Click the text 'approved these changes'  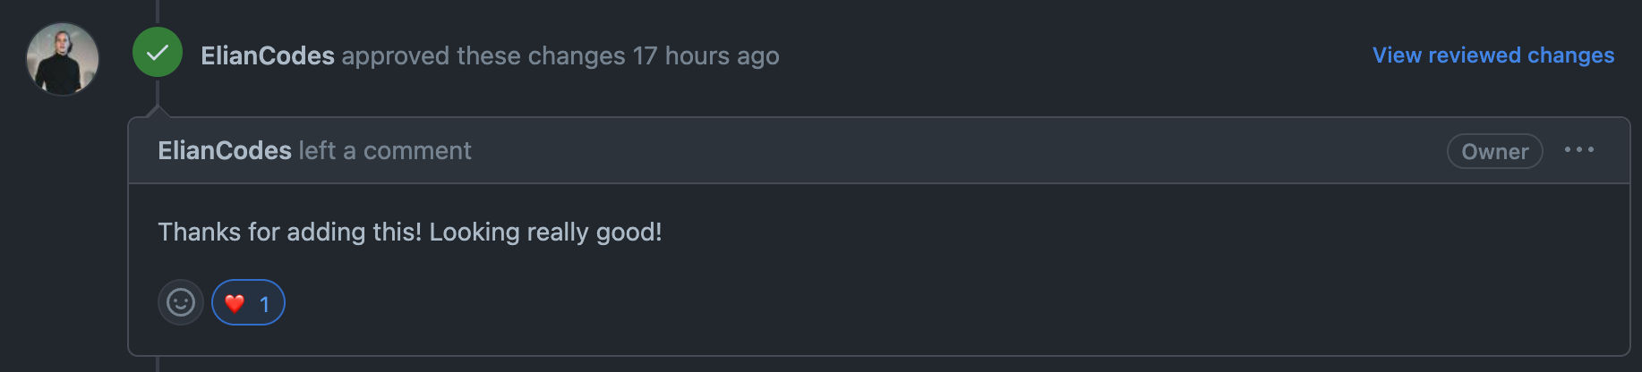pos(483,55)
